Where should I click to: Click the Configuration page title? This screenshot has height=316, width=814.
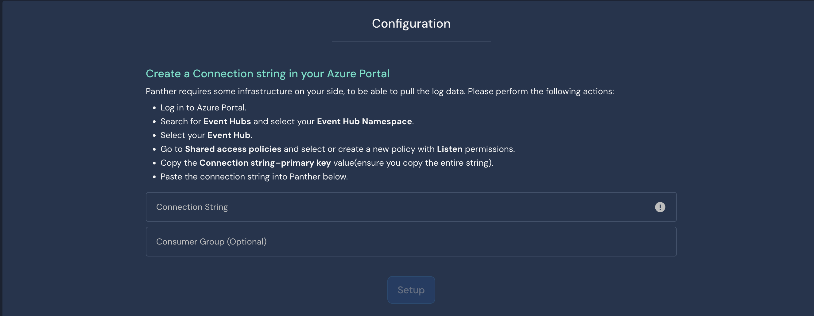[411, 23]
